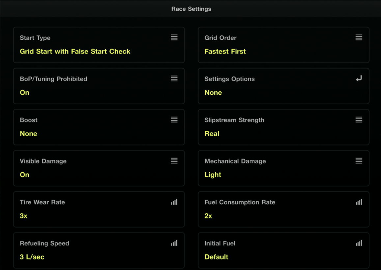Image resolution: width=381 pixels, height=270 pixels.
Task: Toggle the Visible Damage On value
Action: pyautogui.click(x=25, y=175)
